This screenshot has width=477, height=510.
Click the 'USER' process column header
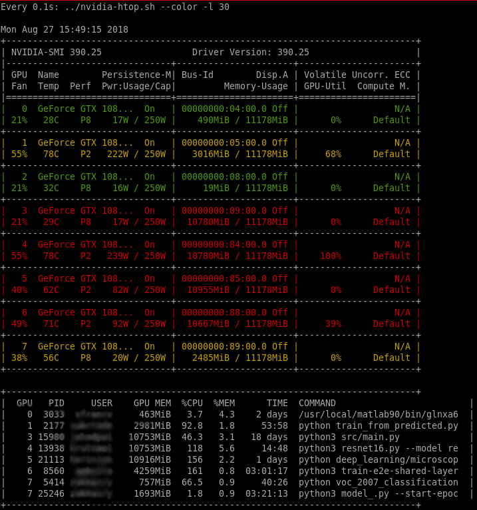(x=102, y=403)
